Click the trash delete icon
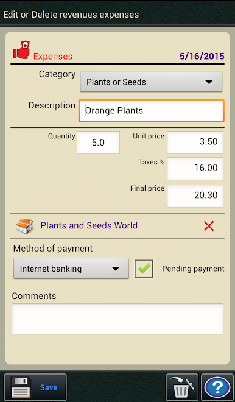235x402 pixels. pyautogui.click(x=182, y=387)
